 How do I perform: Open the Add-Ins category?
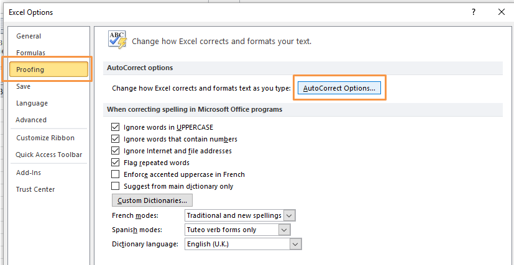coord(29,173)
